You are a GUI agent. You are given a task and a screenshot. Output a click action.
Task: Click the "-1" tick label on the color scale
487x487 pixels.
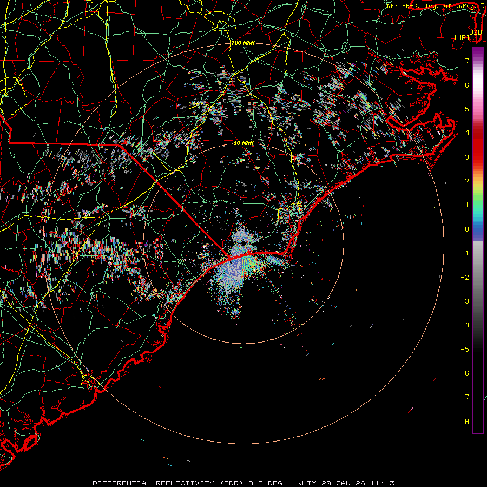click(x=465, y=253)
